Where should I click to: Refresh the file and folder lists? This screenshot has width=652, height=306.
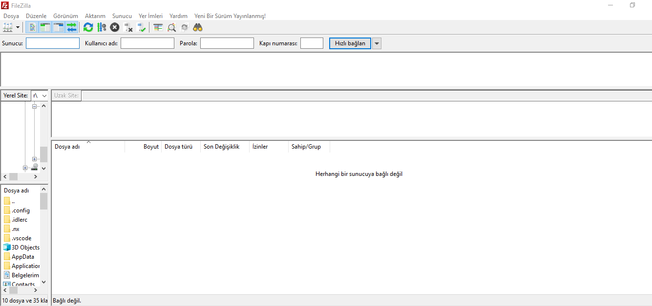[x=88, y=27]
